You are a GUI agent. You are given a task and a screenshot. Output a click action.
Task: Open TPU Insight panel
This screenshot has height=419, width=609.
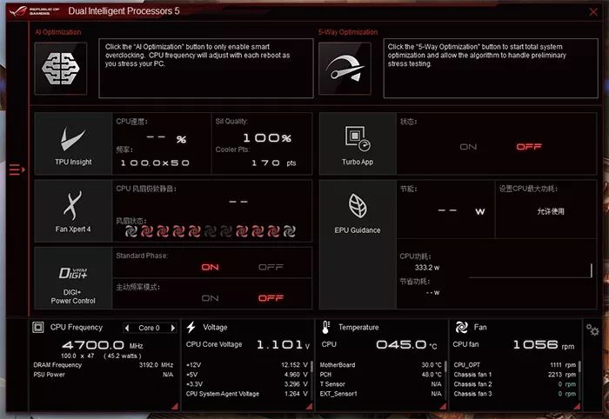pos(73,143)
